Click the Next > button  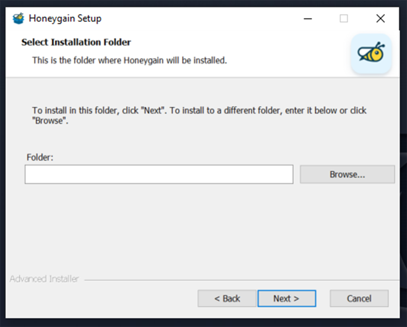point(287,299)
